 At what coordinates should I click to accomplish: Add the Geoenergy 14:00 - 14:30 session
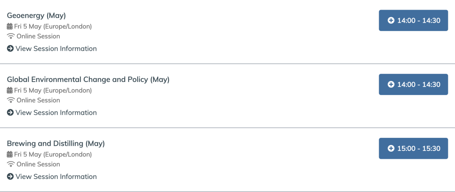point(413,21)
